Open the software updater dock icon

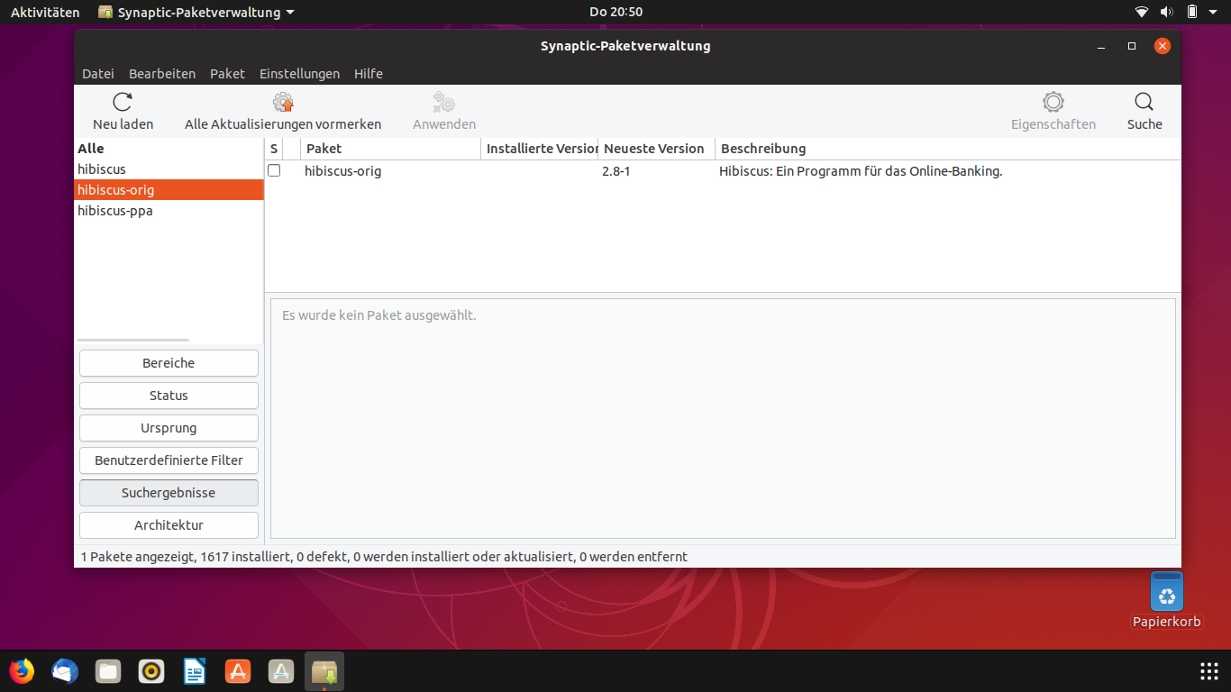tap(281, 671)
